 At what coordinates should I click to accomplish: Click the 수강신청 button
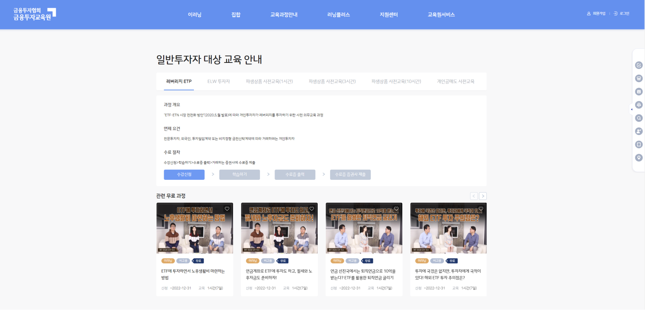pos(184,175)
